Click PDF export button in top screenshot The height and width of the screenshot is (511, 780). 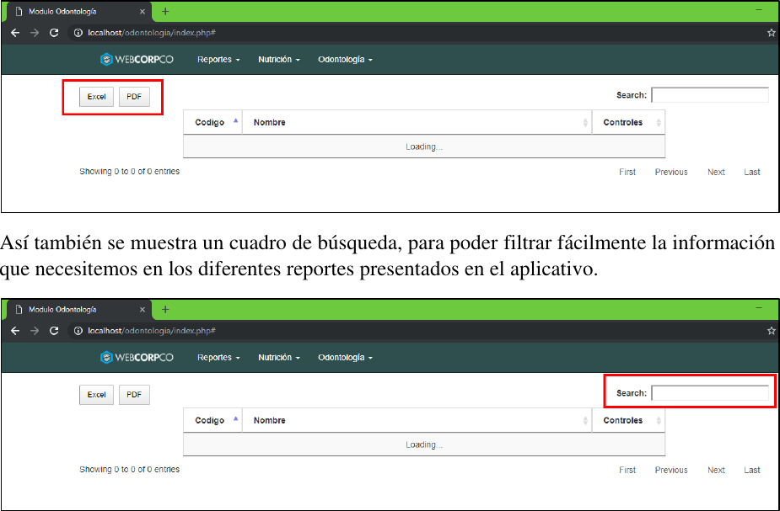pyautogui.click(x=134, y=97)
